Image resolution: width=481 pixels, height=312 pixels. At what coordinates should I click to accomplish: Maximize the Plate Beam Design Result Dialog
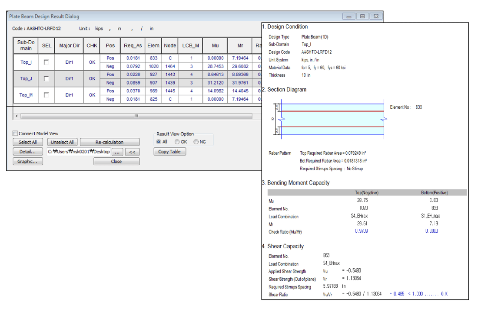click(x=362, y=16)
